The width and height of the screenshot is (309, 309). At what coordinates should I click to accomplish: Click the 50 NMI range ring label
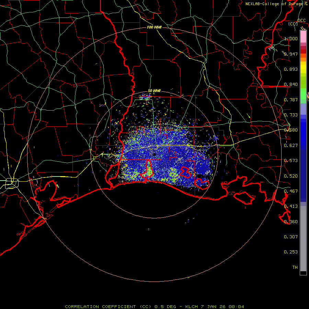pyautogui.click(x=154, y=91)
